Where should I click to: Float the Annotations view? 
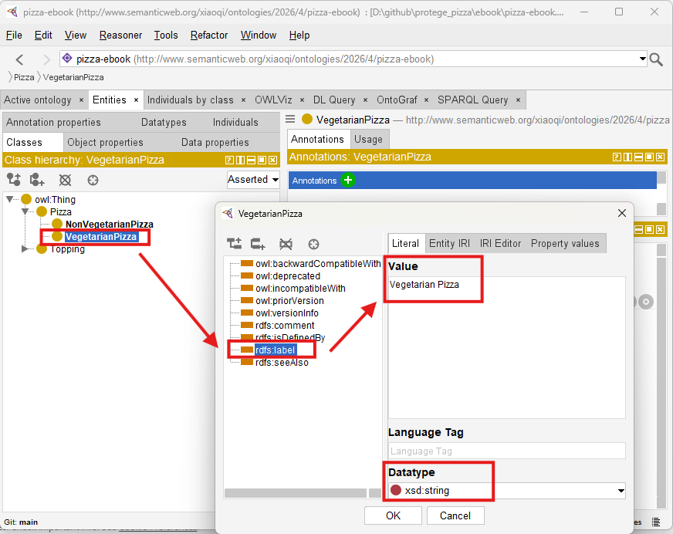[x=649, y=157]
